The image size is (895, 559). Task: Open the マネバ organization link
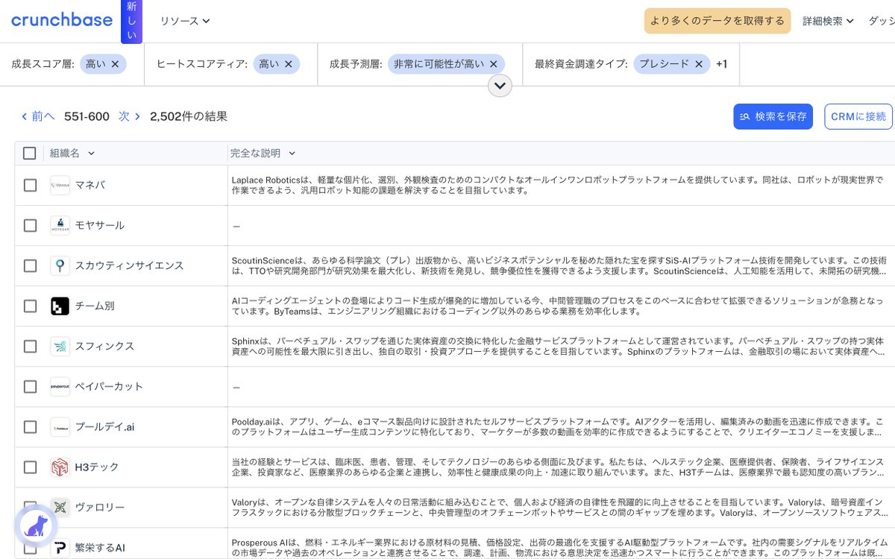point(90,185)
